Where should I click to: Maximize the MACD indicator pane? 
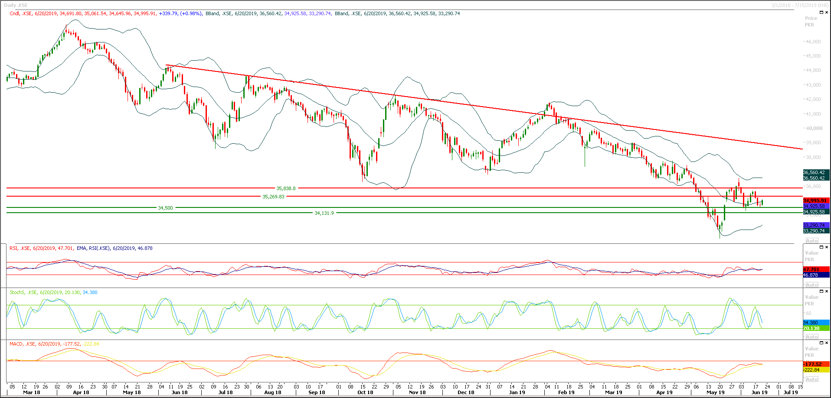(821, 343)
